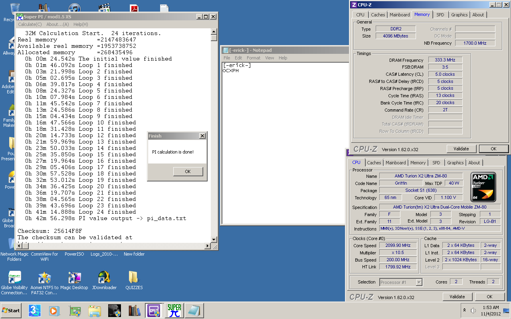Open the View menu in Notepad
This screenshot has height=319, width=511.
pos(270,58)
